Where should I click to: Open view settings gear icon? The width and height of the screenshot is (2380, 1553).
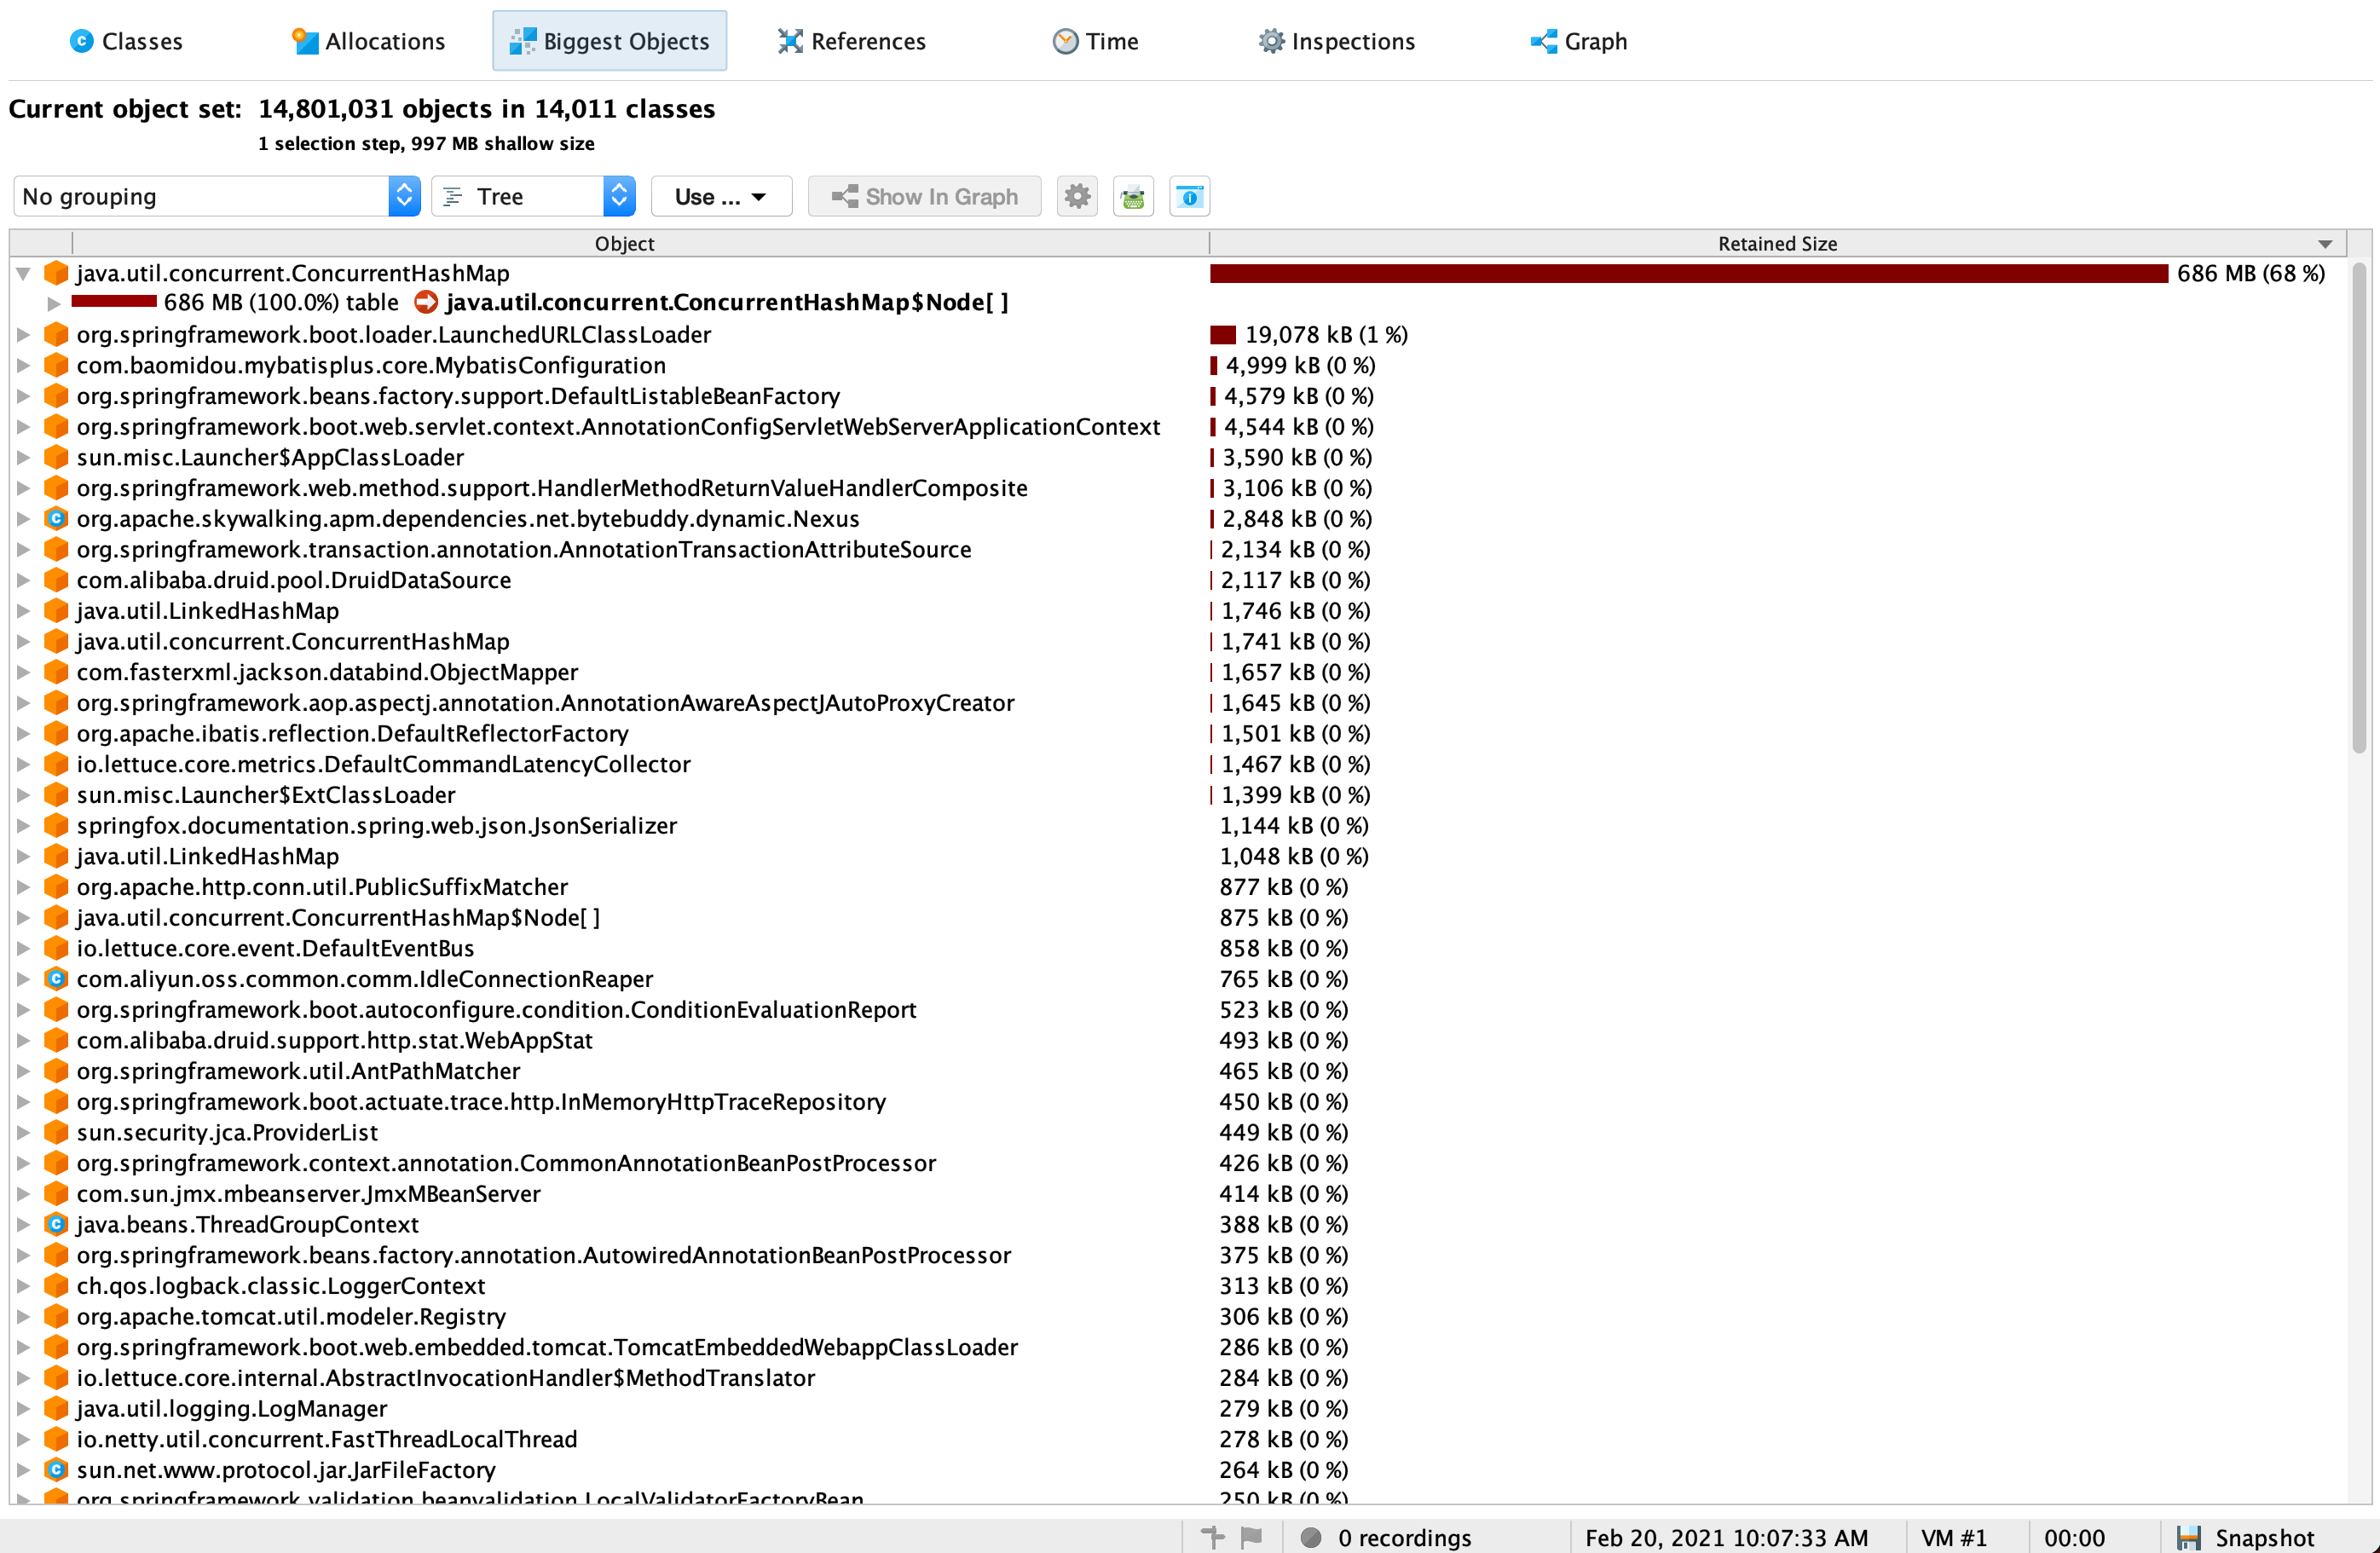coord(1077,196)
